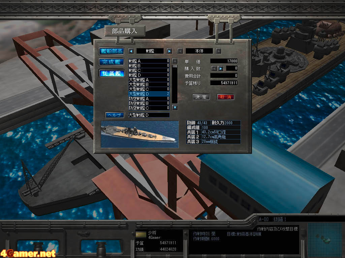The width and height of the screenshot is (345, 258).
Task: Click the 作戦報酬 6000 text
Action: click(x=206, y=239)
